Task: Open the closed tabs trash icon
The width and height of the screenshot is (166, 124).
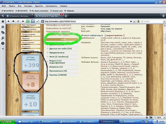Action: 164,16
